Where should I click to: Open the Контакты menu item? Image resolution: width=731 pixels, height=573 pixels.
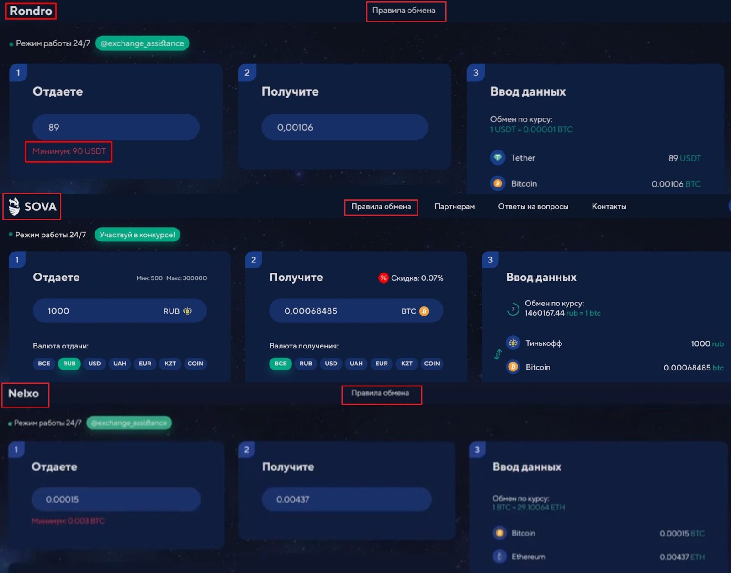click(x=609, y=207)
